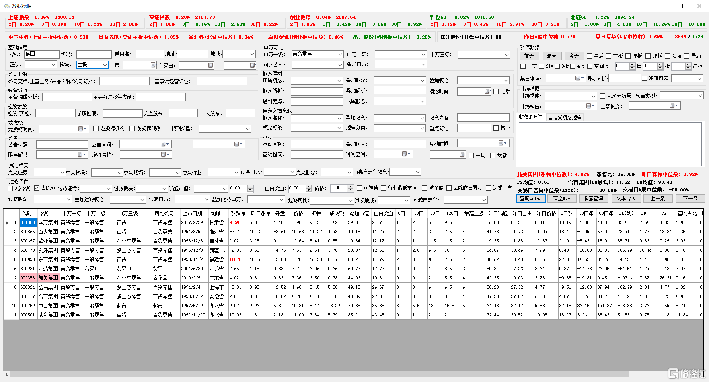The width and height of the screenshot is (709, 382).
Task: Click the 昨天 button
Action: [x=551, y=56]
